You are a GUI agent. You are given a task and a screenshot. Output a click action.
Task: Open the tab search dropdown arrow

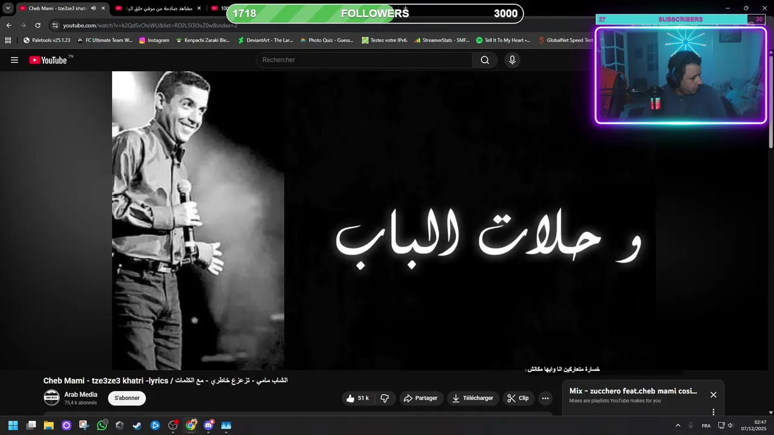(8, 8)
